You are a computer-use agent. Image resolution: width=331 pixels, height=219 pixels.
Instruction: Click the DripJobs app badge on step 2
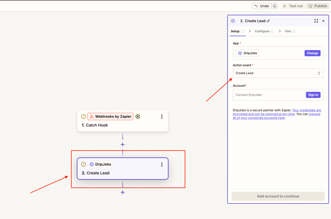(100, 164)
